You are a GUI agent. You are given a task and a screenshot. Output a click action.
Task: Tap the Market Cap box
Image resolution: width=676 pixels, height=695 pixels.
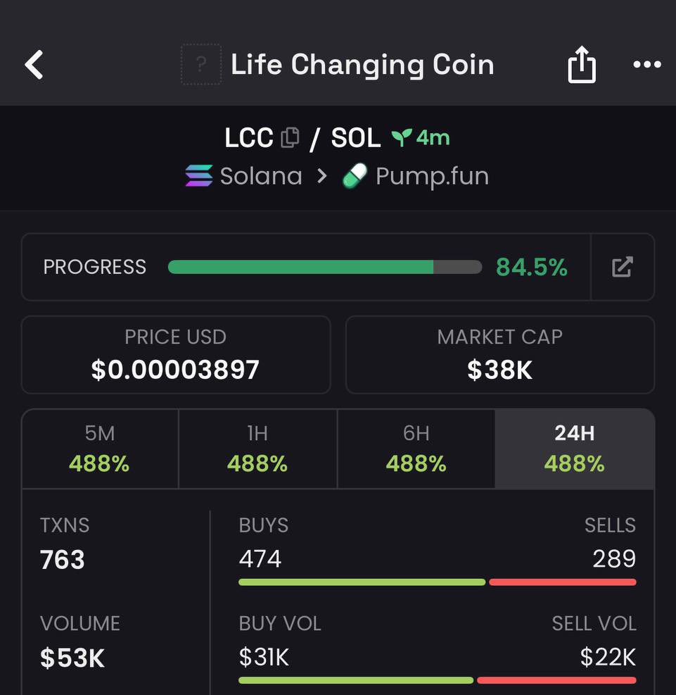pyautogui.click(x=500, y=355)
